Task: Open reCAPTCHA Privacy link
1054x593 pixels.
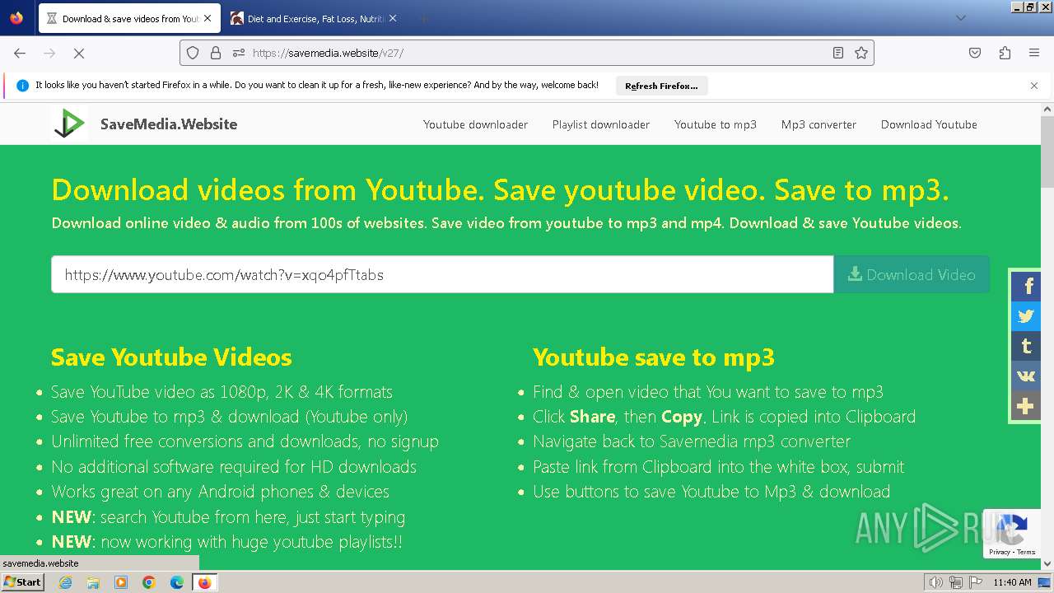Action: point(999,552)
